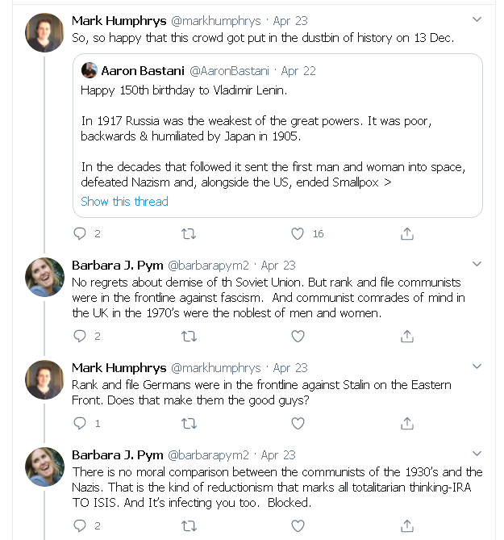504x540 pixels.
Task: Like the tweet with 16 likes
Action: point(298,234)
